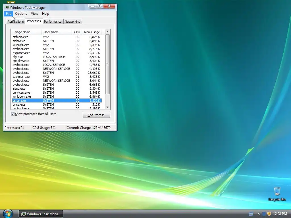
Task: Select svchost.exe row with 6,068 K memory
Action: [57, 85]
